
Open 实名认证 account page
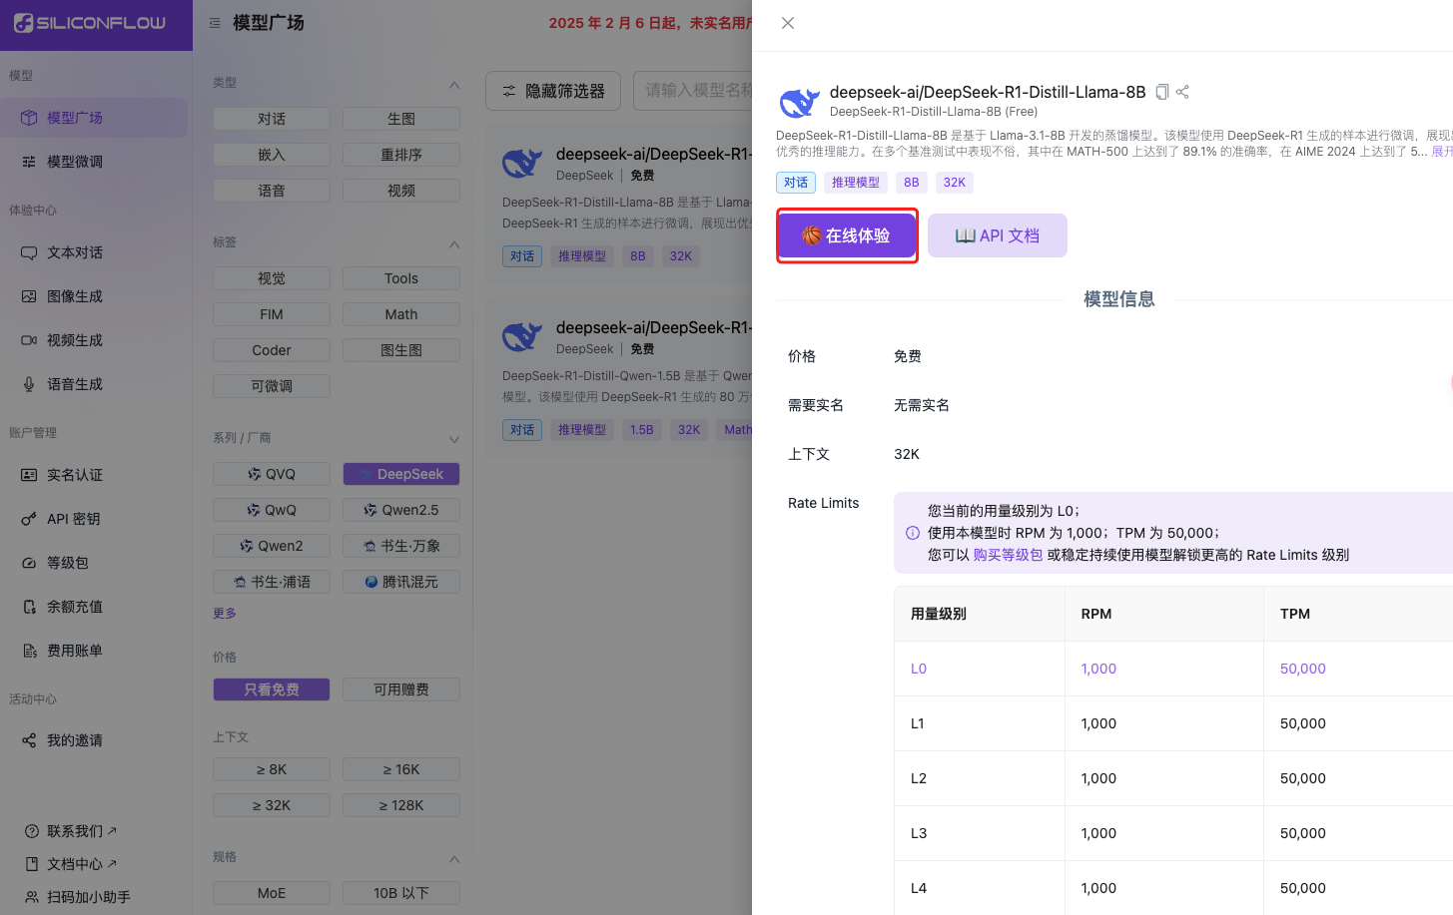75,475
